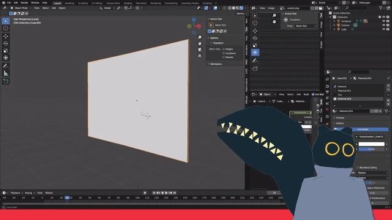392x220 pixels.
Task: Click the viewport zoom magnifier icon
Action: click(x=200, y=37)
